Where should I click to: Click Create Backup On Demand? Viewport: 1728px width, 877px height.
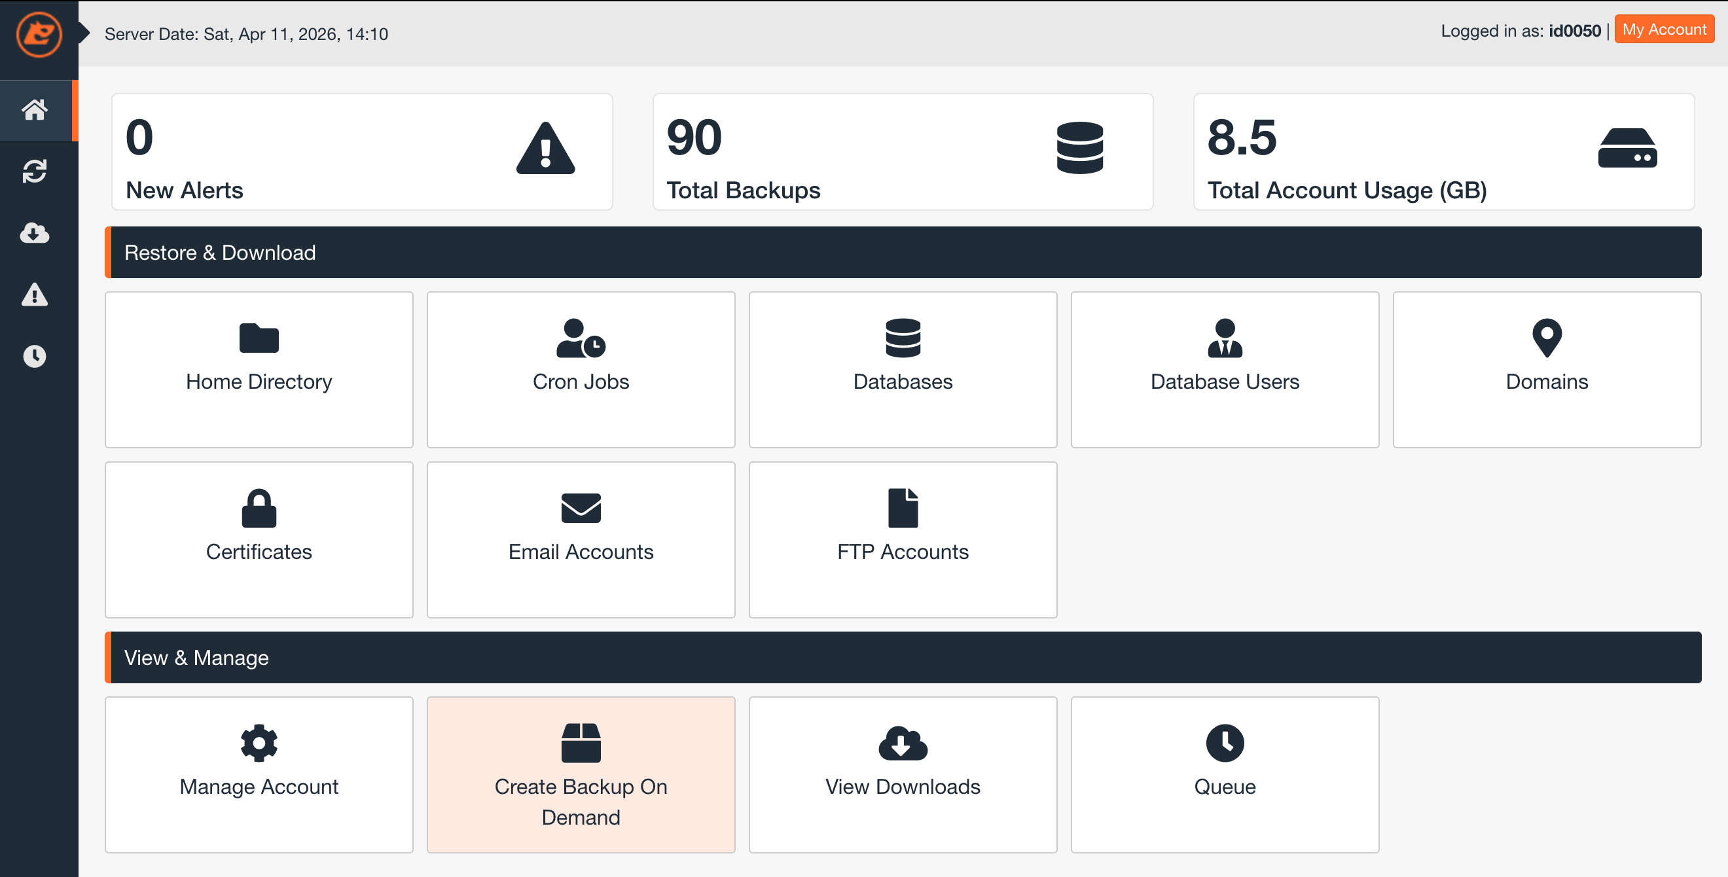pyautogui.click(x=581, y=774)
